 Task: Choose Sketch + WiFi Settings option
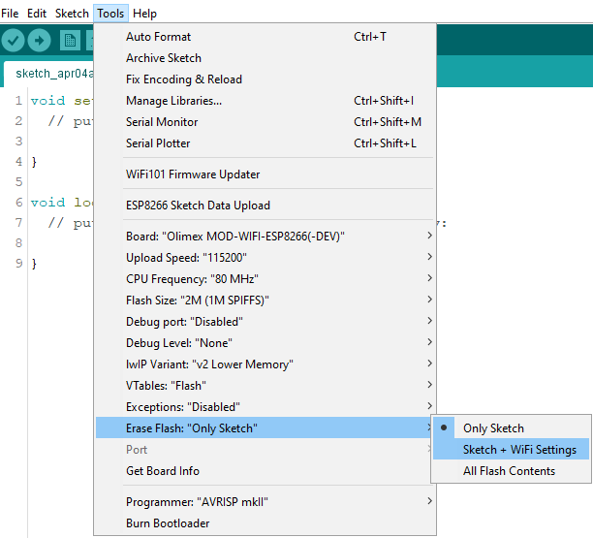coord(519,450)
